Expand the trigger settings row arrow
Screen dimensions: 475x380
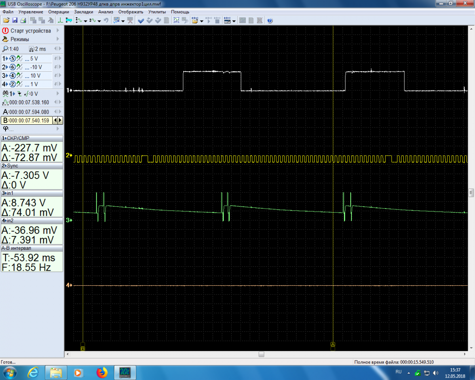pos(58,94)
